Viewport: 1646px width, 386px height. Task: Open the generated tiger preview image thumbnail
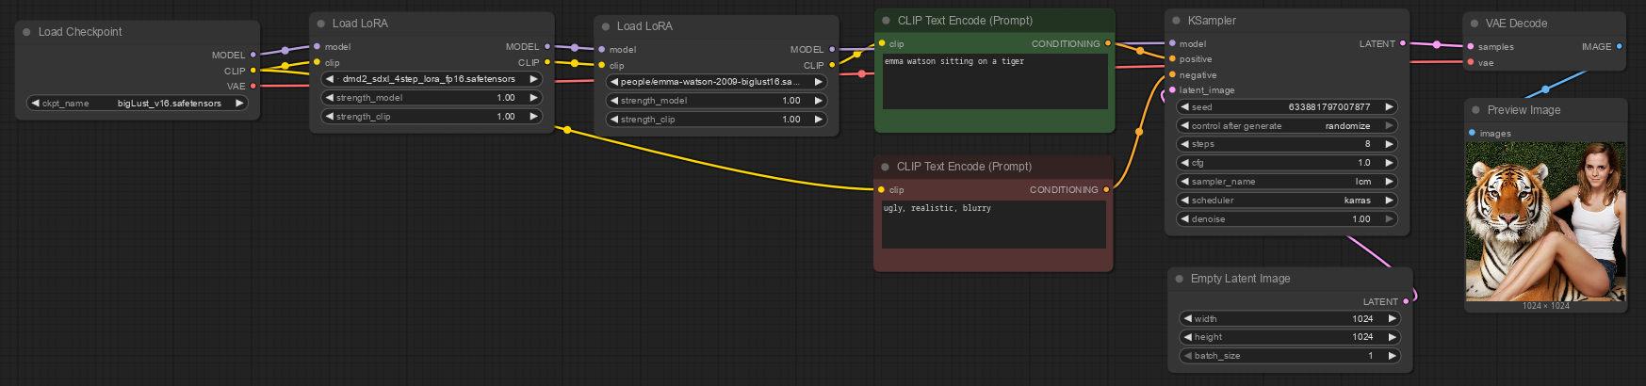(1545, 221)
